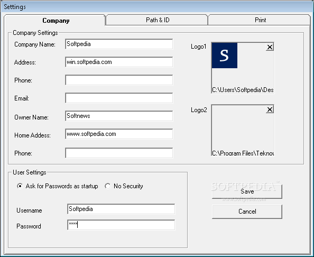Click the Username label
This screenshot has width=314, height=257.
tap(29, 210)
